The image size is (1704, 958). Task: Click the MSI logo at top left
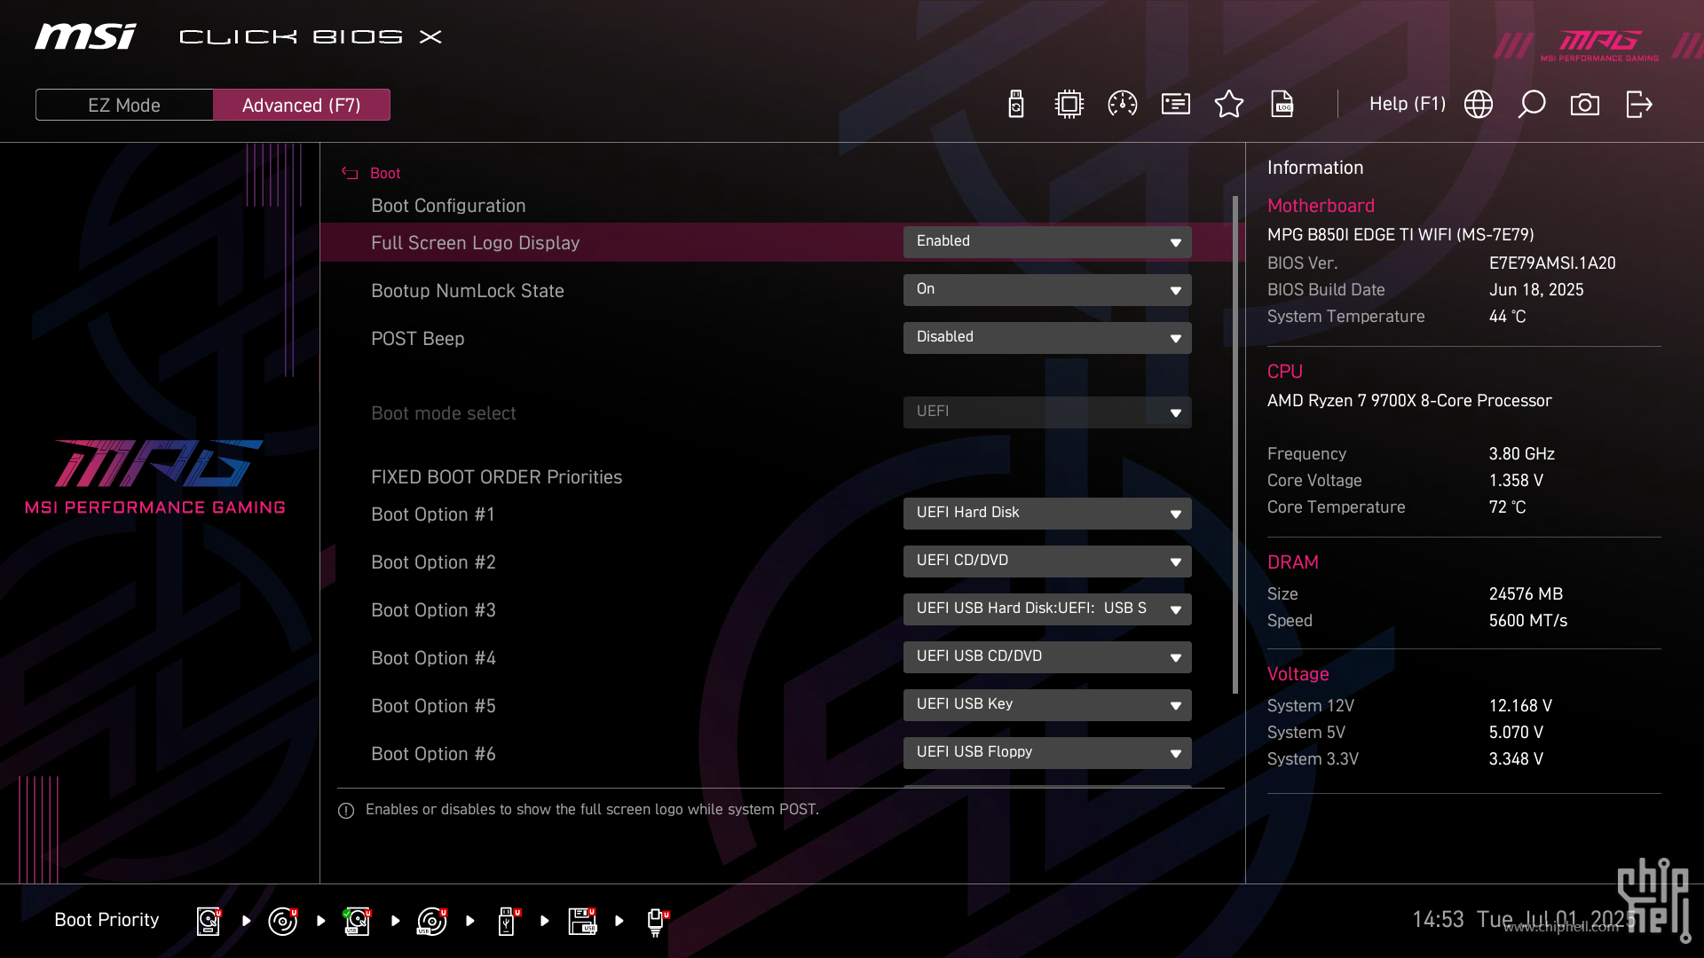click(x=85, y=36)
